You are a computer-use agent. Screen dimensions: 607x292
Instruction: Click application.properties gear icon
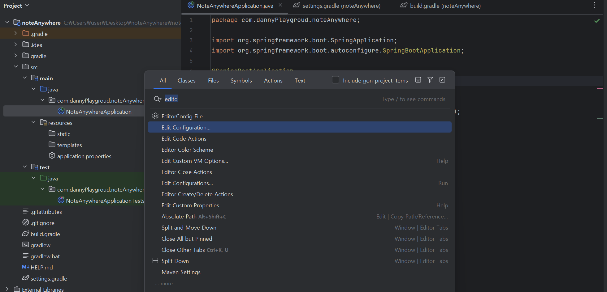tap(52, 156)
